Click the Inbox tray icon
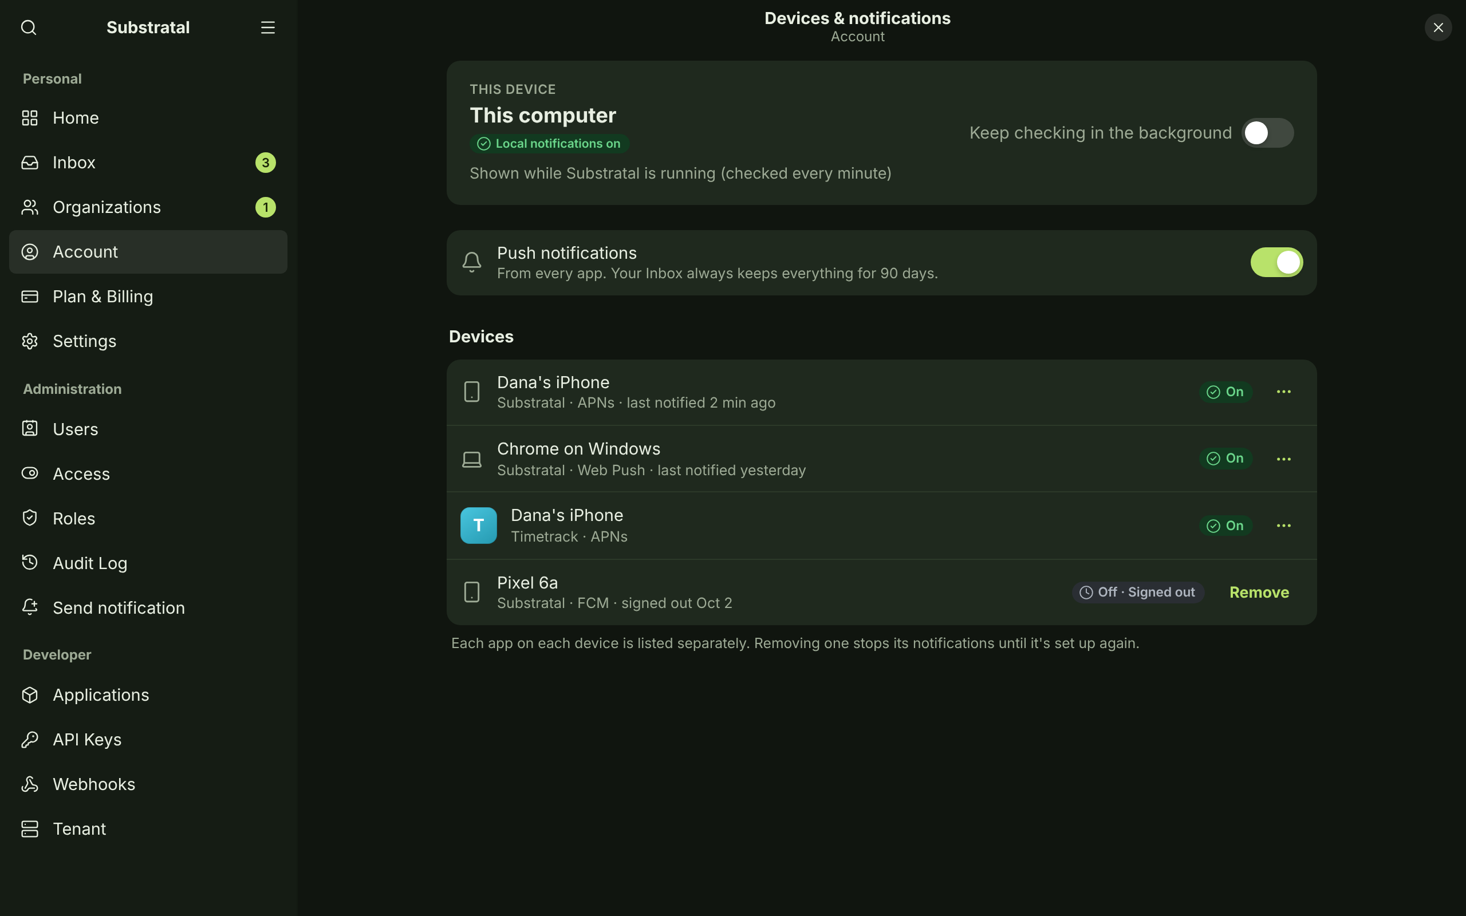Screen dimensions: 1466x916 tap(30, 163)
